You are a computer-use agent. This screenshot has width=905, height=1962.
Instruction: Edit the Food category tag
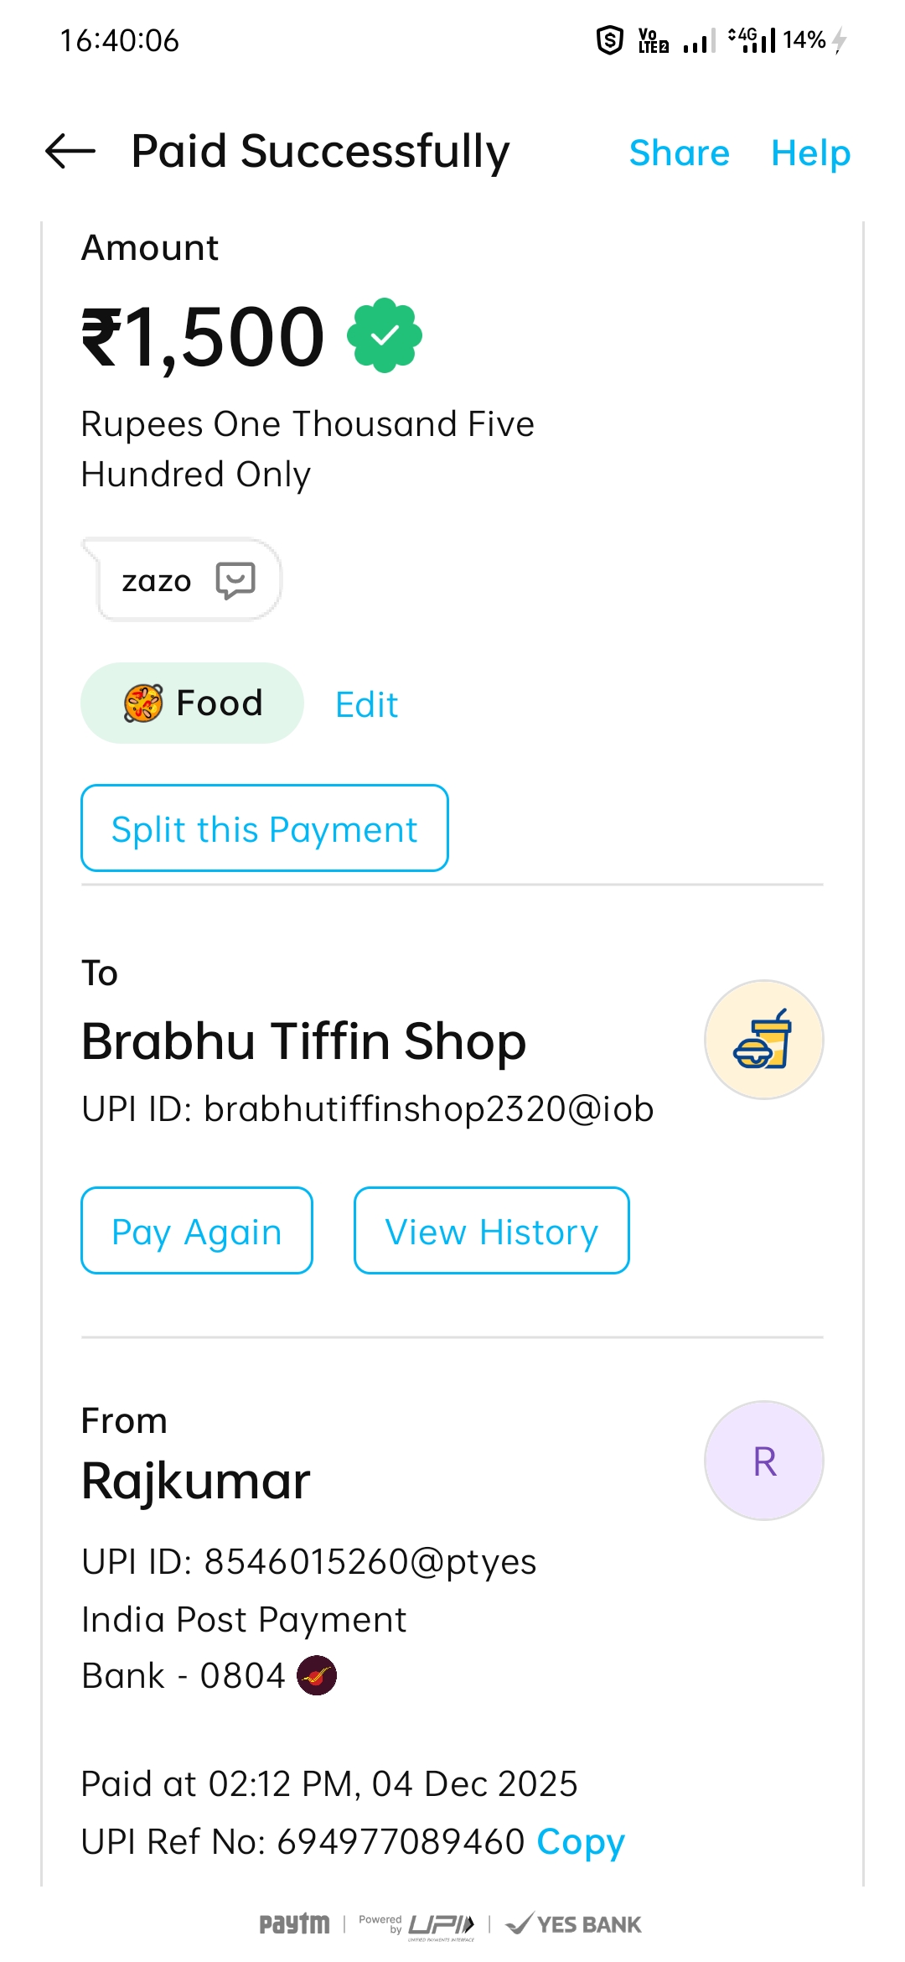pos(366,705)
